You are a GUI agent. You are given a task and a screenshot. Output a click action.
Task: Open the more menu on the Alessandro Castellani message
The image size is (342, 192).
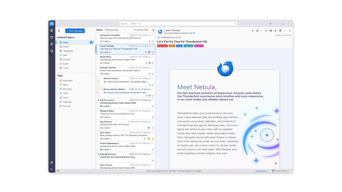click(153, 35)
